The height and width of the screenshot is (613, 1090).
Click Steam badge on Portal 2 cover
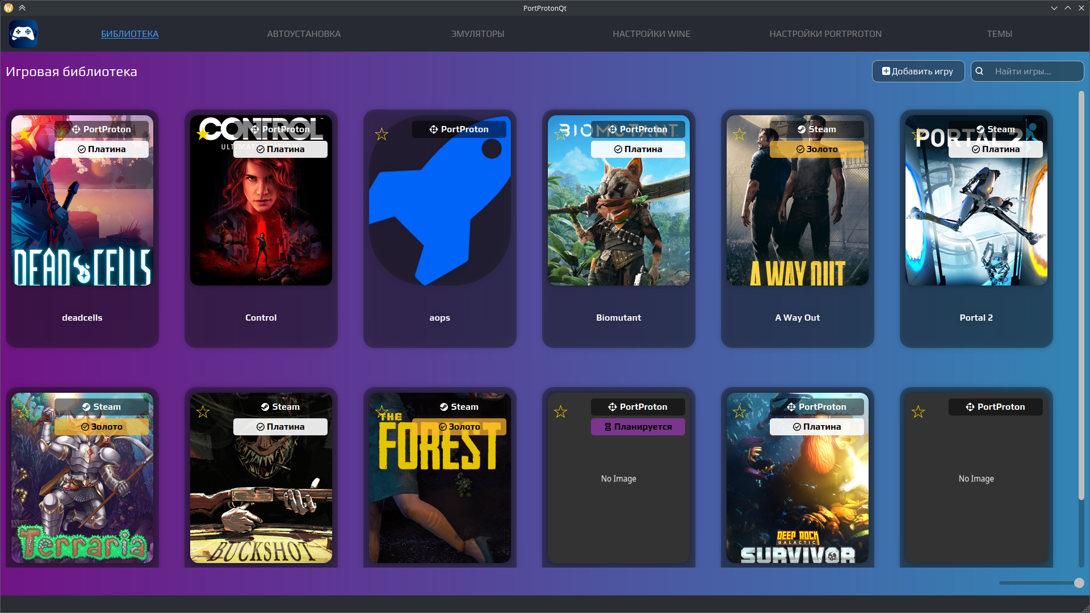click(995, 129)
